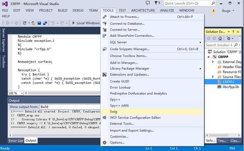Expand the Library Package Manager submenu
Screen dimensions: 244x151
click(200, 69)
